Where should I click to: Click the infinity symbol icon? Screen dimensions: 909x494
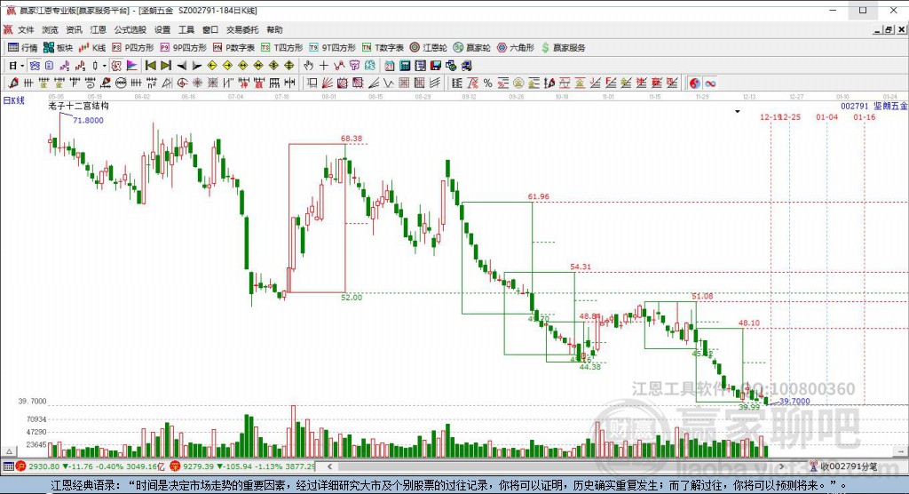pos(710,83)
